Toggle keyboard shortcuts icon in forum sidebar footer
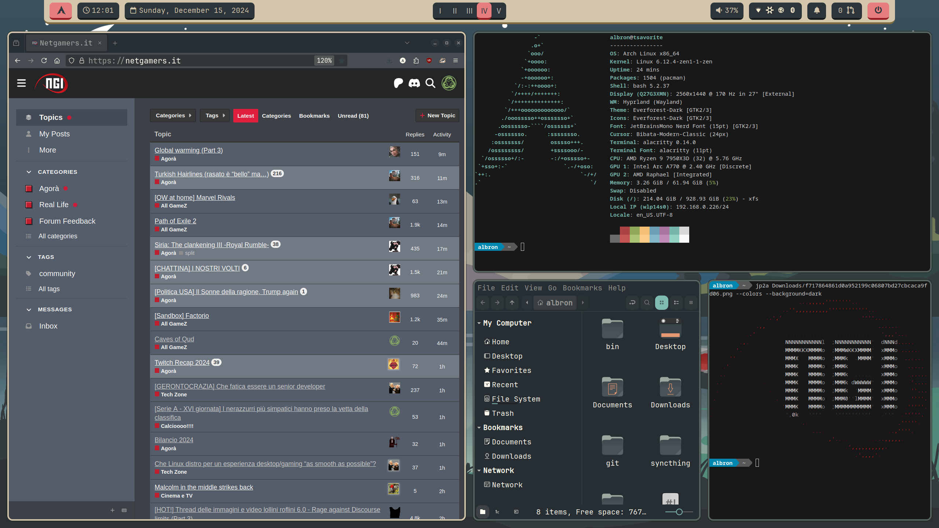The width and height of the screenshot is (939, 528). click(124, 510)
